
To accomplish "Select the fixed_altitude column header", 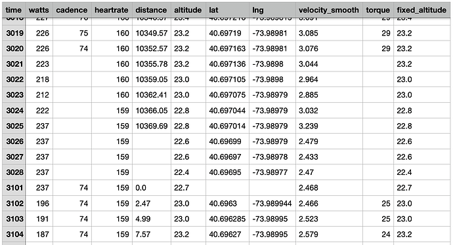I will click(x=421, y=10).
